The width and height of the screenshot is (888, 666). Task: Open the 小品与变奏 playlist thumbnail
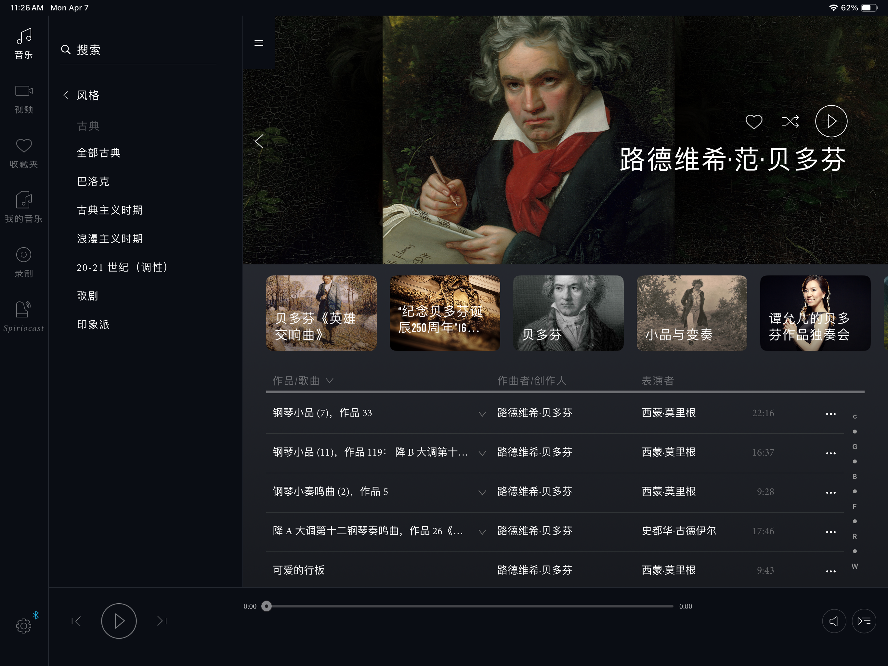(x=691, y=313)
